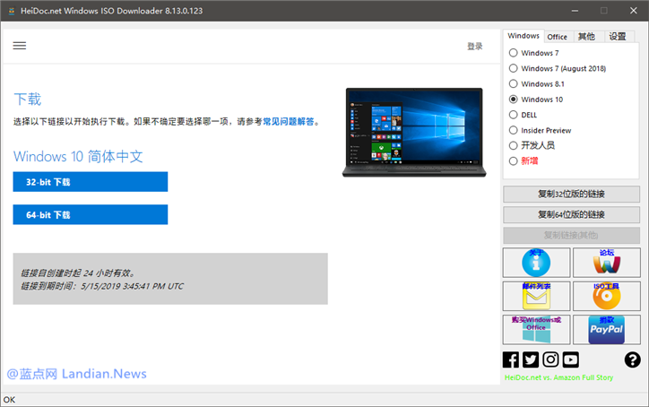Open the 常见问题解答 FAQ link
This screenshot has width=649, height=407.
pyautogui.click(x=289, y=121)
